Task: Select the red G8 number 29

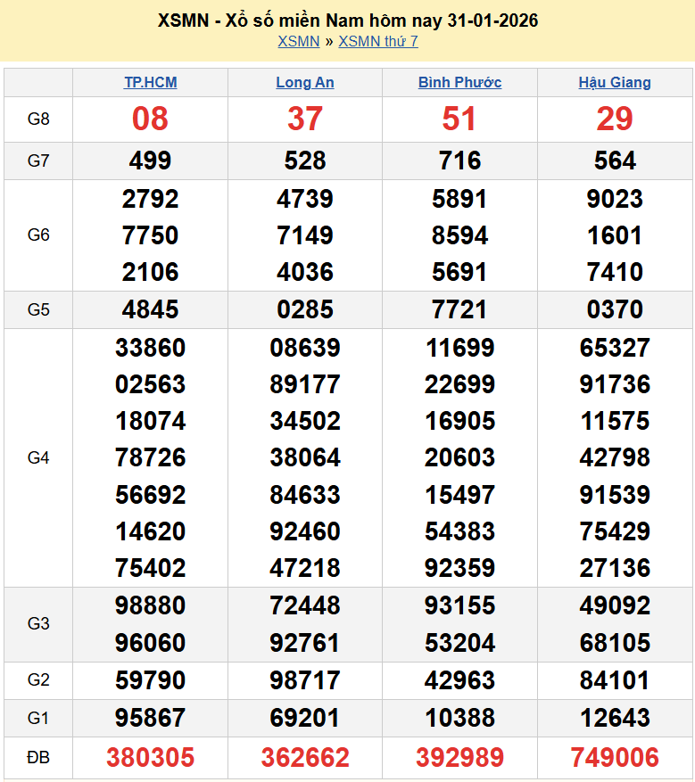Action: [x=615, y=119]
